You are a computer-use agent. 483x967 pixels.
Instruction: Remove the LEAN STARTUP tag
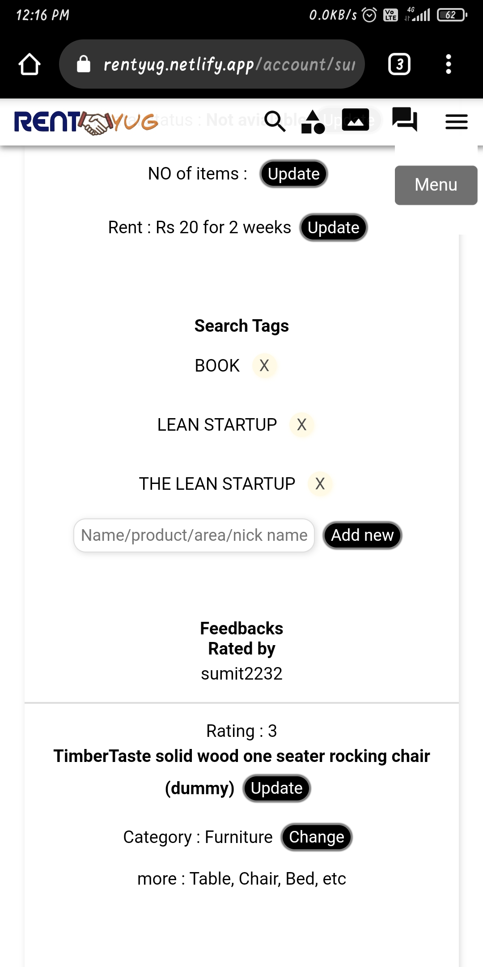pos(302,425)
